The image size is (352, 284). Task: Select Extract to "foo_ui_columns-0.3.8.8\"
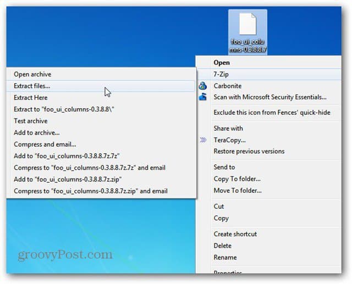[x=101, y=109]
